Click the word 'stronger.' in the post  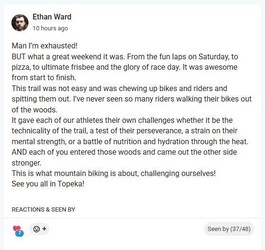[27, 163]
